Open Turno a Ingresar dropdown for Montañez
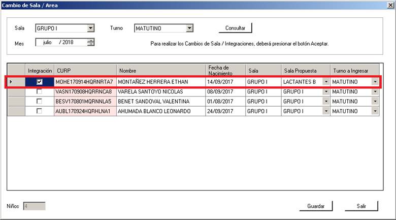The width and height of the screenshot is (396, 220). (x=375, y=82)
